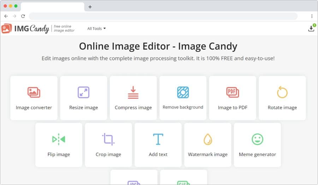Viewport: 318px width, 185px height.
Task: Click the "Image converter" label
Action: coord(34,107)
